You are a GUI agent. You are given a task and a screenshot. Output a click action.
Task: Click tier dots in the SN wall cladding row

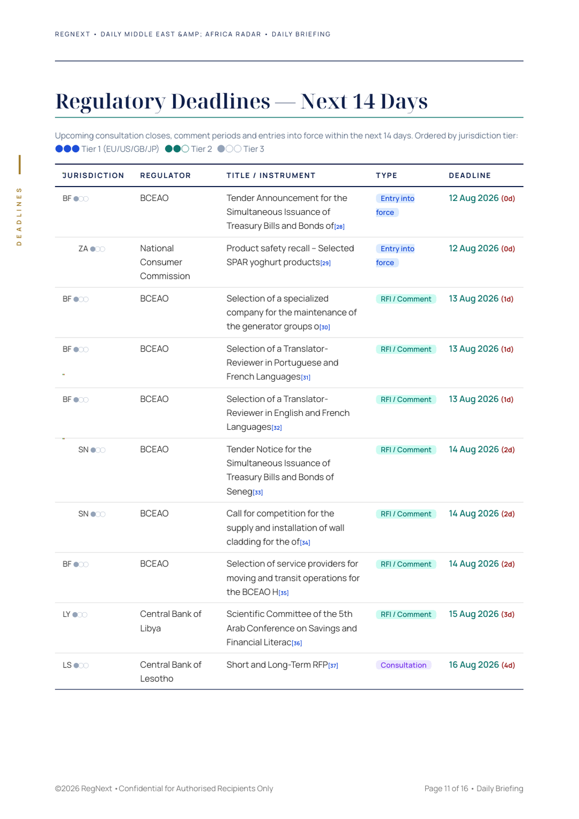click(x=98, y=515)
